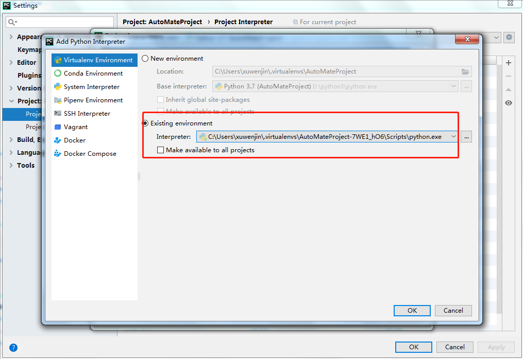Viewport: 523px width, 359px height.
Task: Select Docker Compose interpreter option
Action: [94, 153]
